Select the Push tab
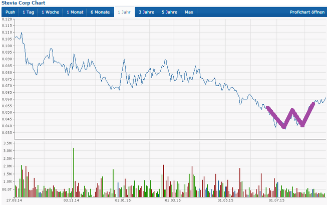This screenshot has height=208, width=327. pyautogui.click(x=10, y=12)
